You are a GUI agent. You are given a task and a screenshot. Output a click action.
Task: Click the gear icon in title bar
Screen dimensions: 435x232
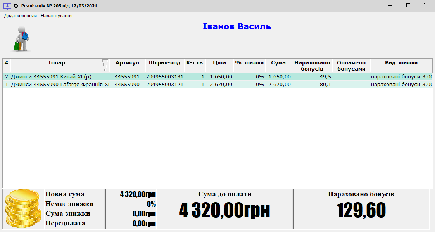point(16,6)
